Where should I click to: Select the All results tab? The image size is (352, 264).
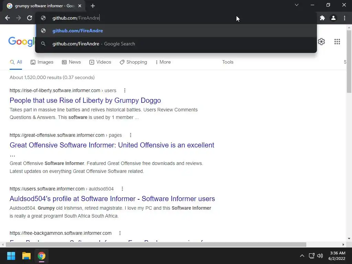[16, 62]
